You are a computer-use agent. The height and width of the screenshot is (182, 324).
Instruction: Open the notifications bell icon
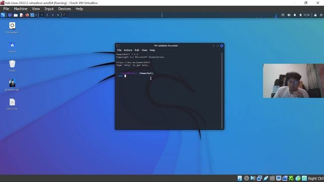coord(295,15)
